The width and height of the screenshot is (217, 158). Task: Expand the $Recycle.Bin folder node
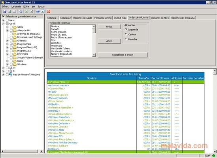coord(8,30)
